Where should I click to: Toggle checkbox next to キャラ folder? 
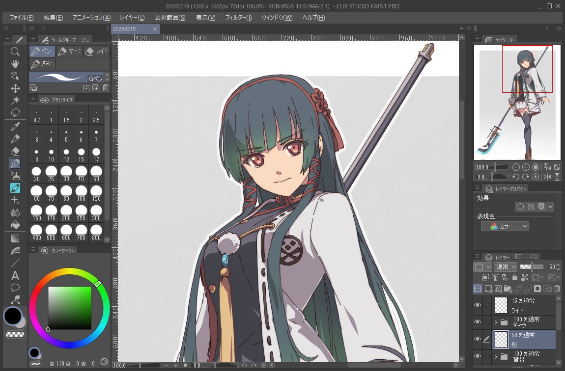coord(487,322)
